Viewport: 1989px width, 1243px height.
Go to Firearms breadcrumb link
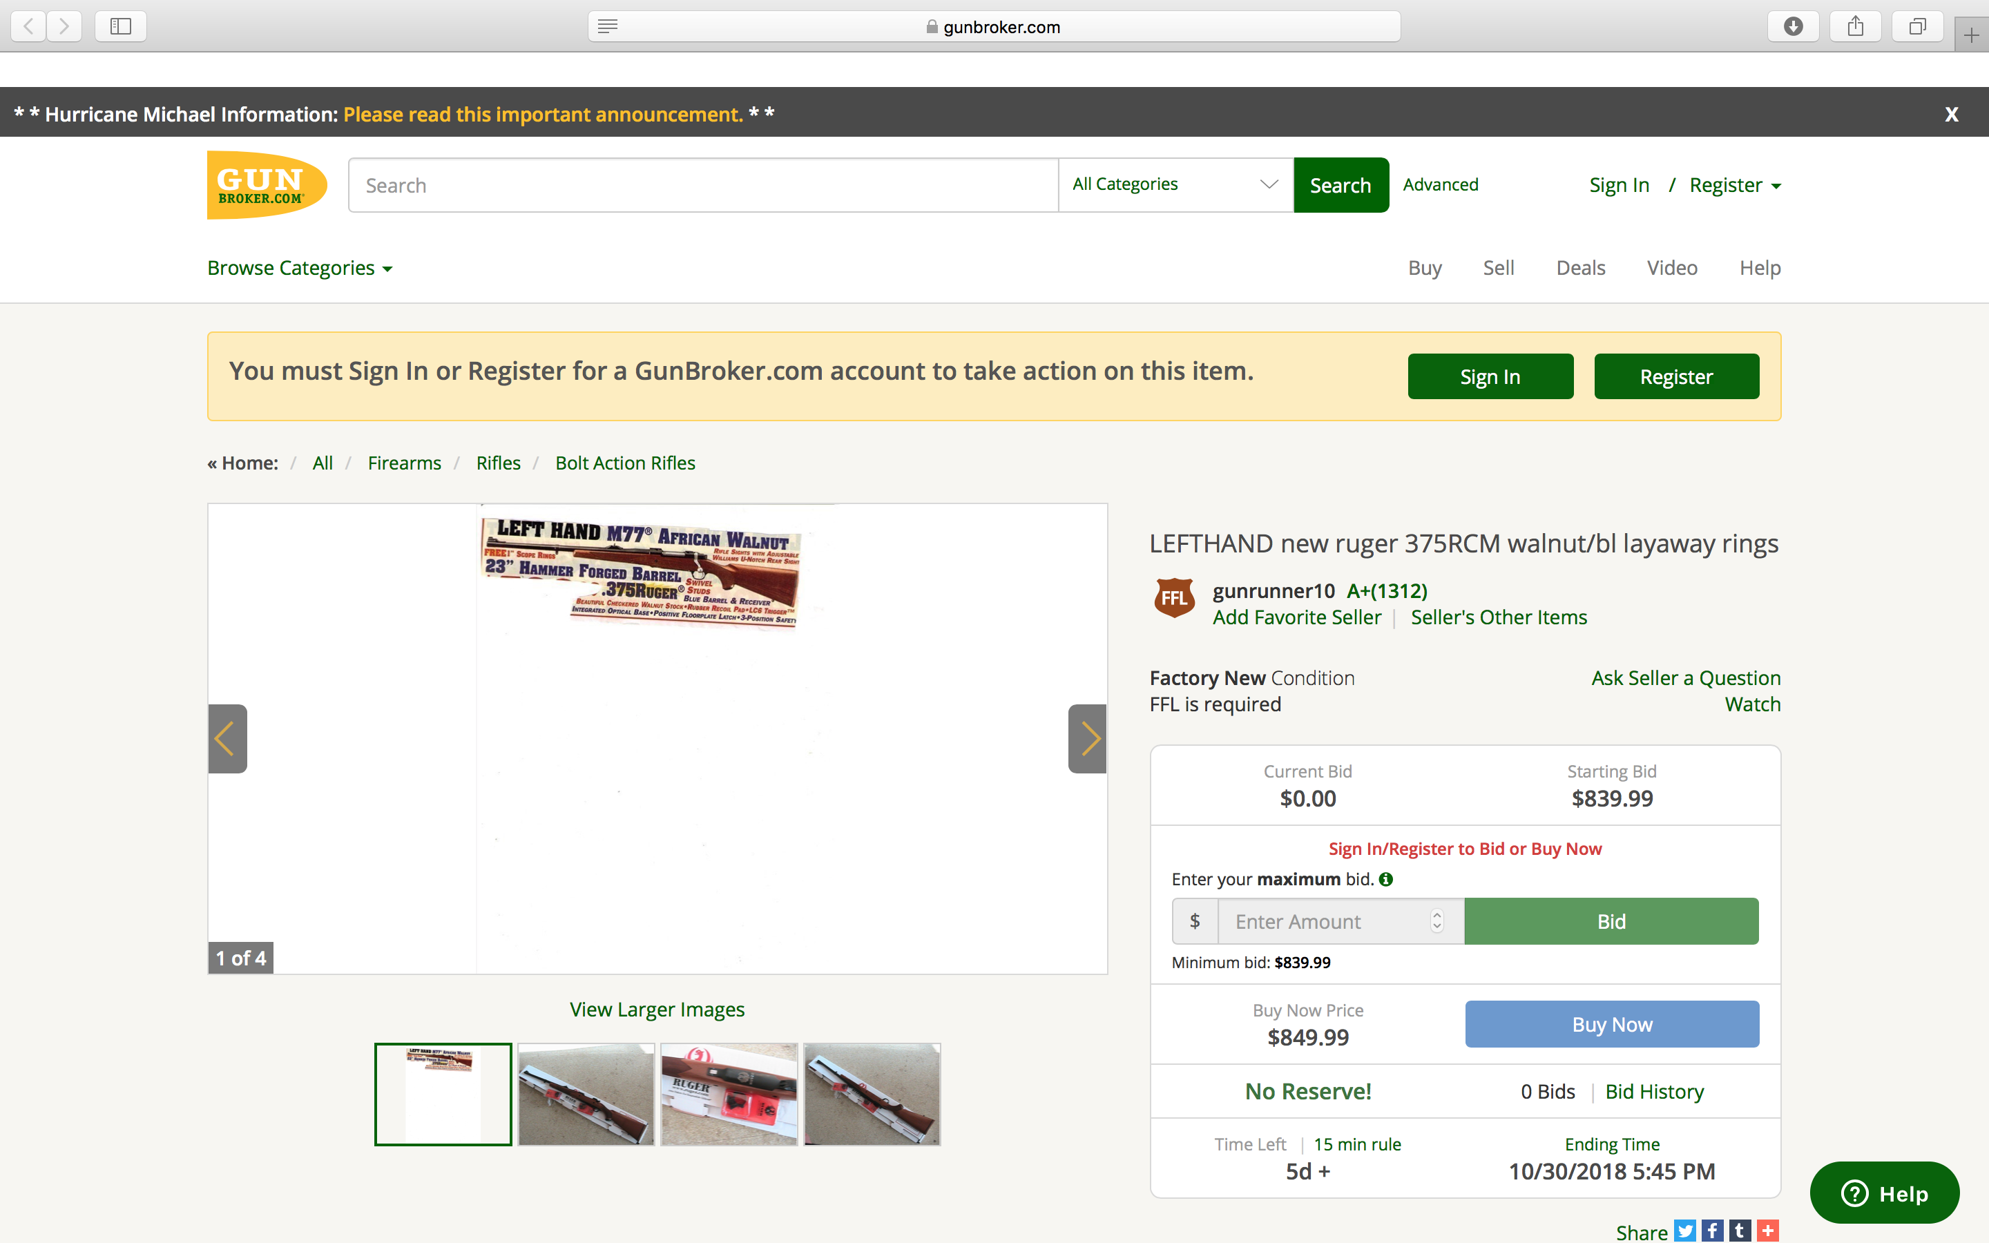tap(405, 463)
